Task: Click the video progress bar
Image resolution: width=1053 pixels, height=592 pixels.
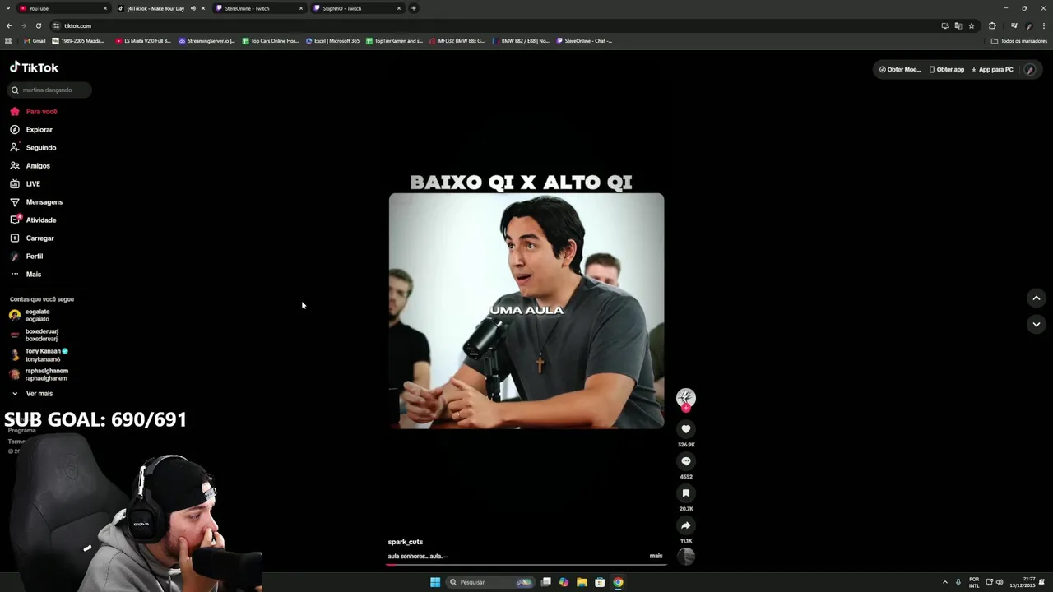Action: (x=526, y=565)
